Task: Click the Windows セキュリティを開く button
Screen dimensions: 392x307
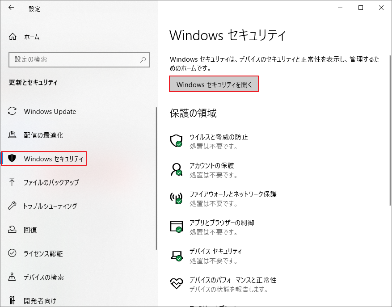Action: [214, 84]
